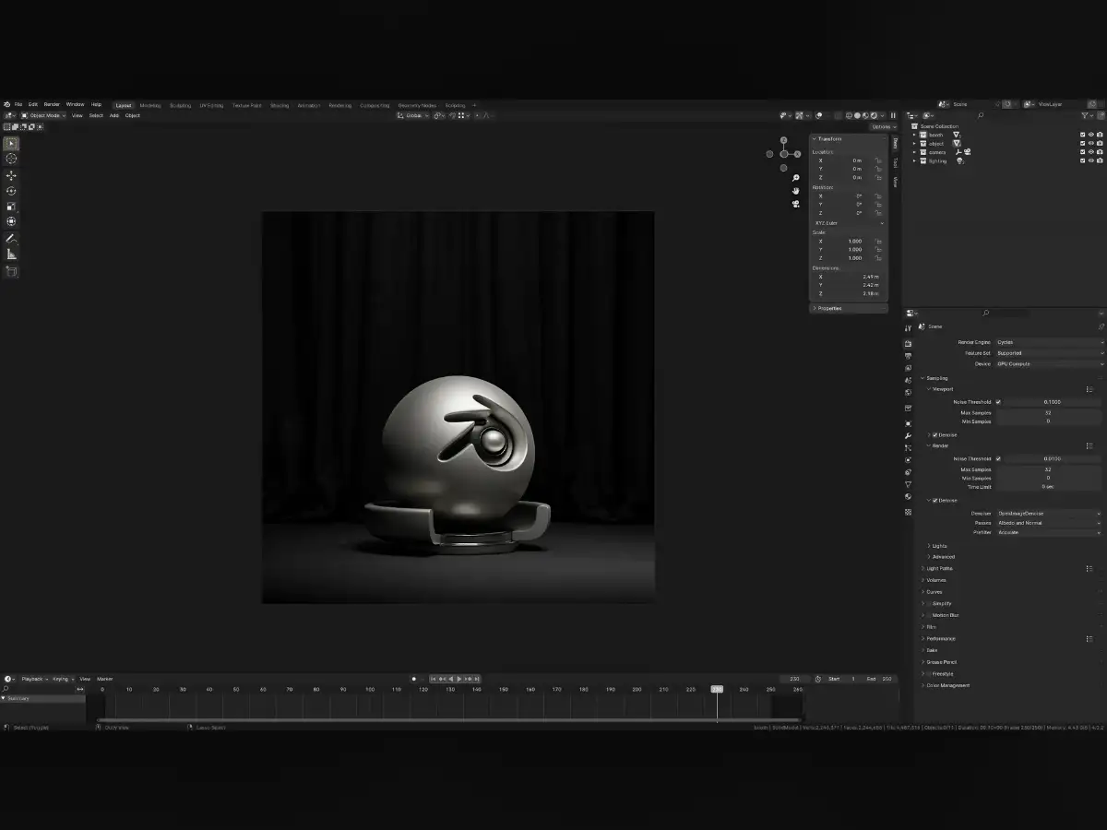Select the Move tool

(x=11, y=175)
